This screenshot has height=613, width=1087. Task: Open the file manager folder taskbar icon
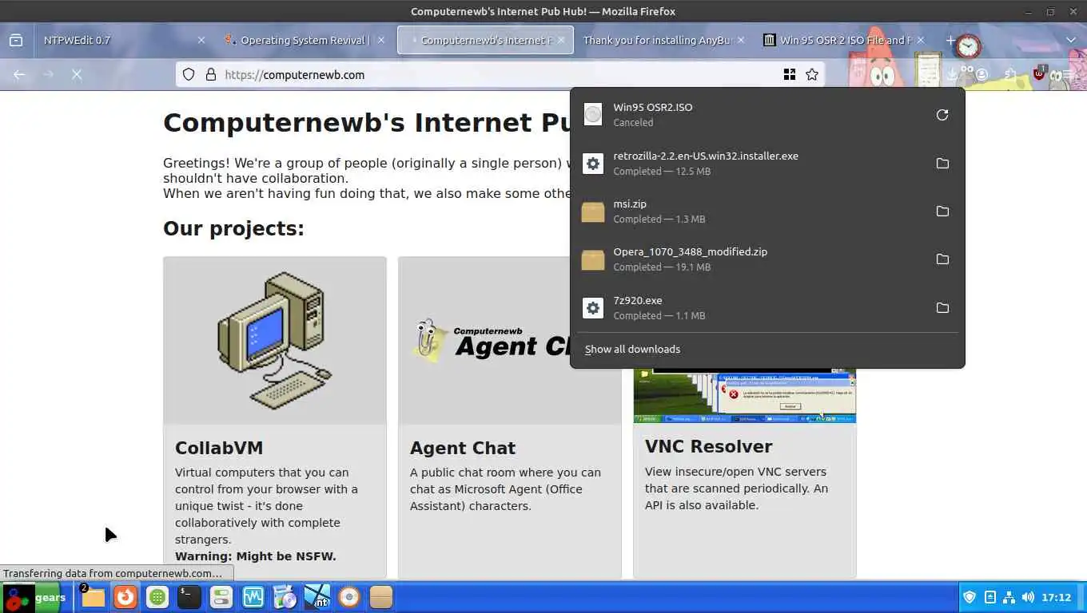[93, 597]
